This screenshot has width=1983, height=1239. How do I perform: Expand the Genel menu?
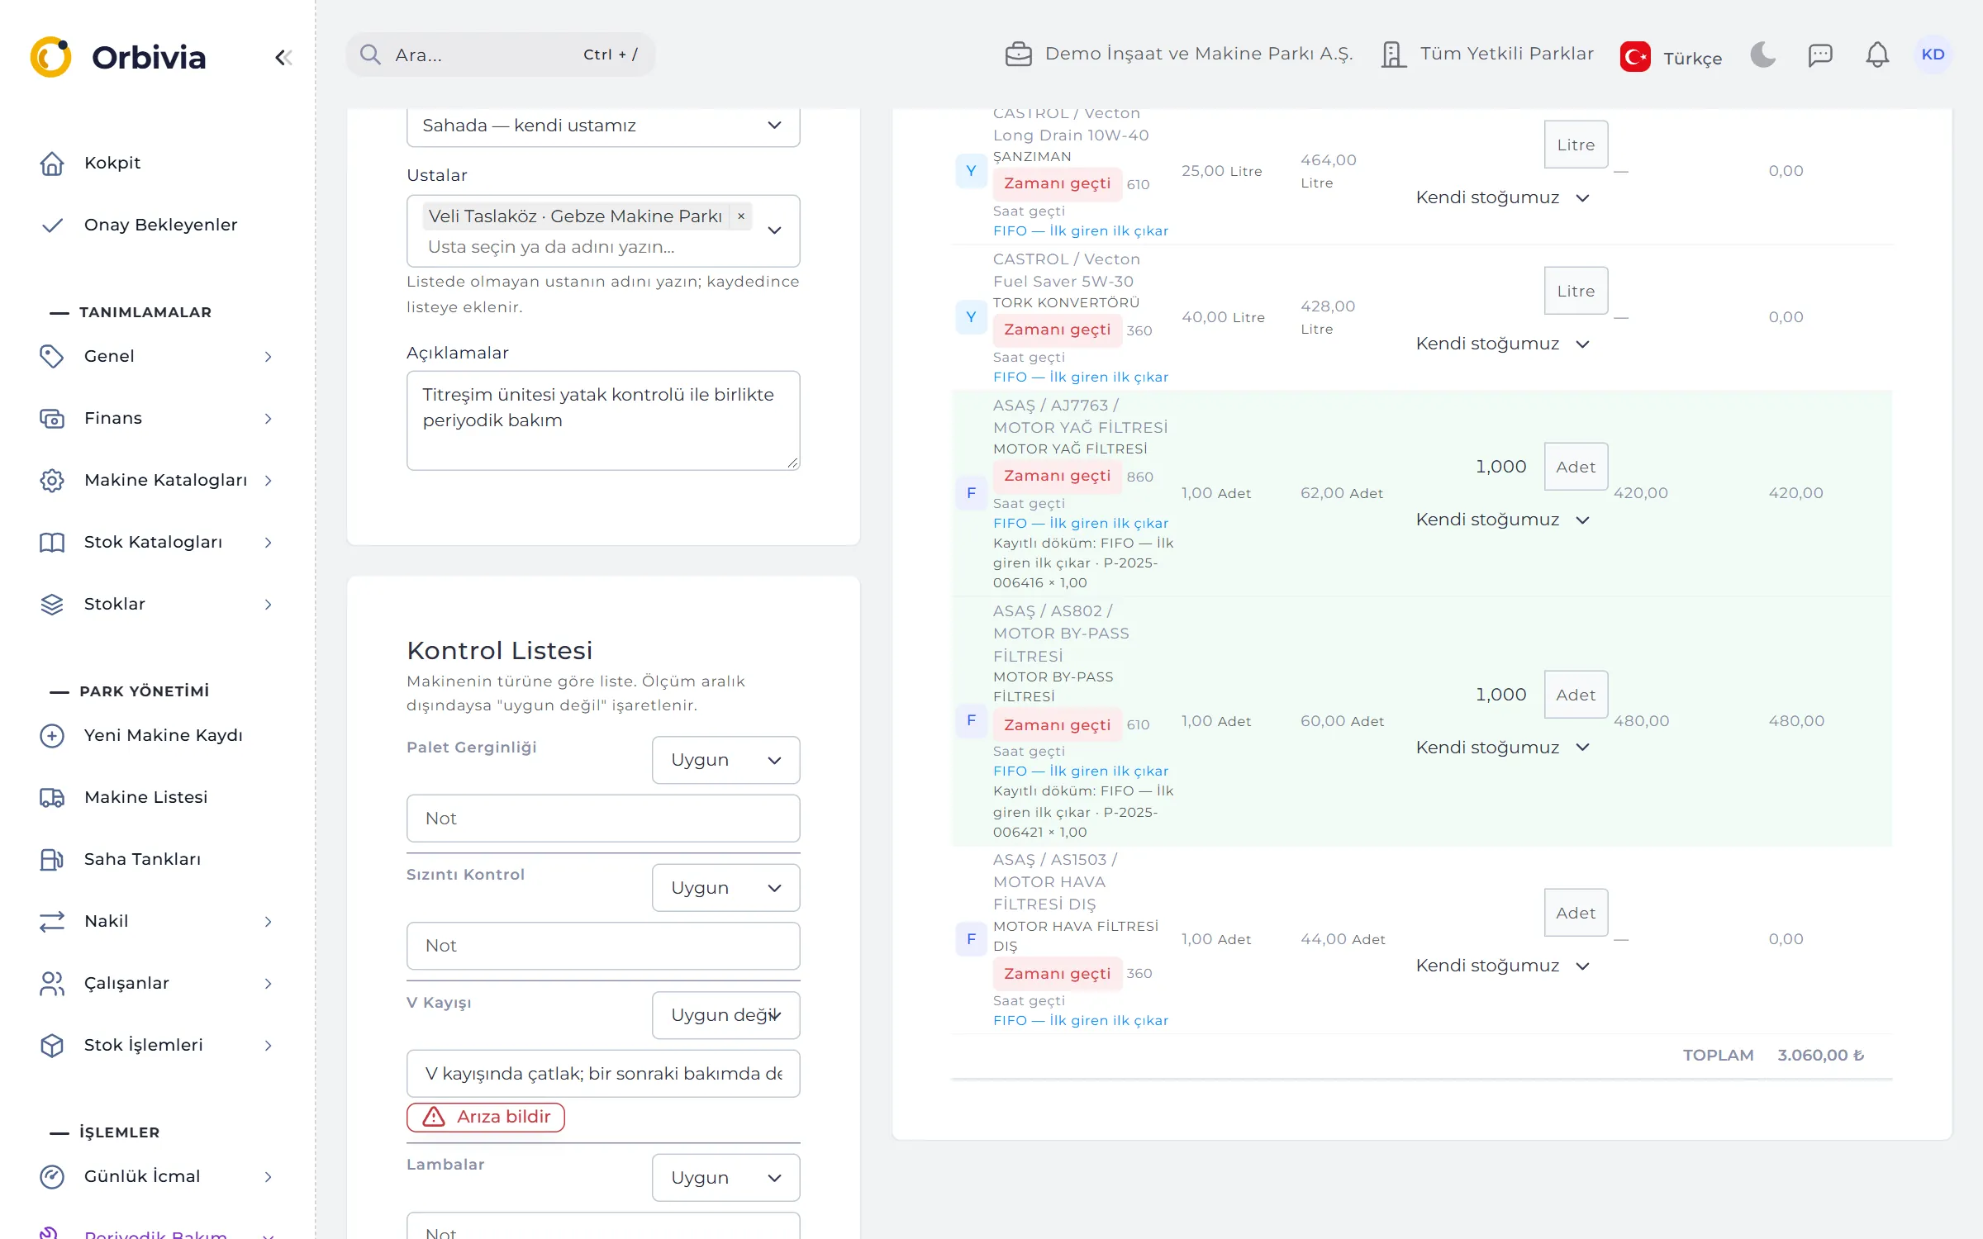pyautogui.click(x=157, y=356)
